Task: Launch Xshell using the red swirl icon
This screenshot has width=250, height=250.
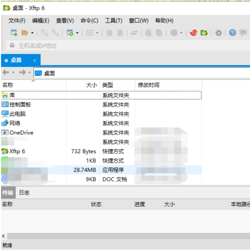Action: (x=193, y=33)
